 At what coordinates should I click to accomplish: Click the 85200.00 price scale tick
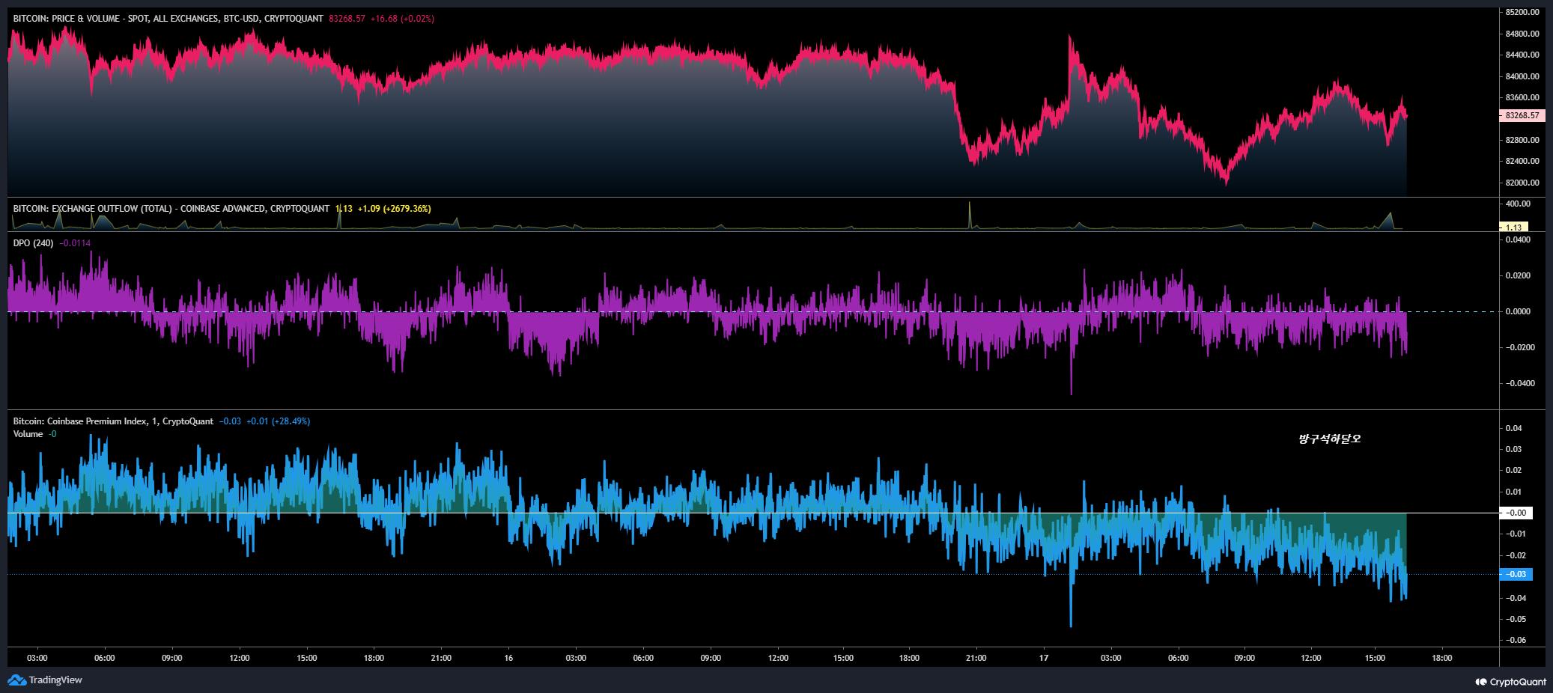click(x=1522, y=12)
